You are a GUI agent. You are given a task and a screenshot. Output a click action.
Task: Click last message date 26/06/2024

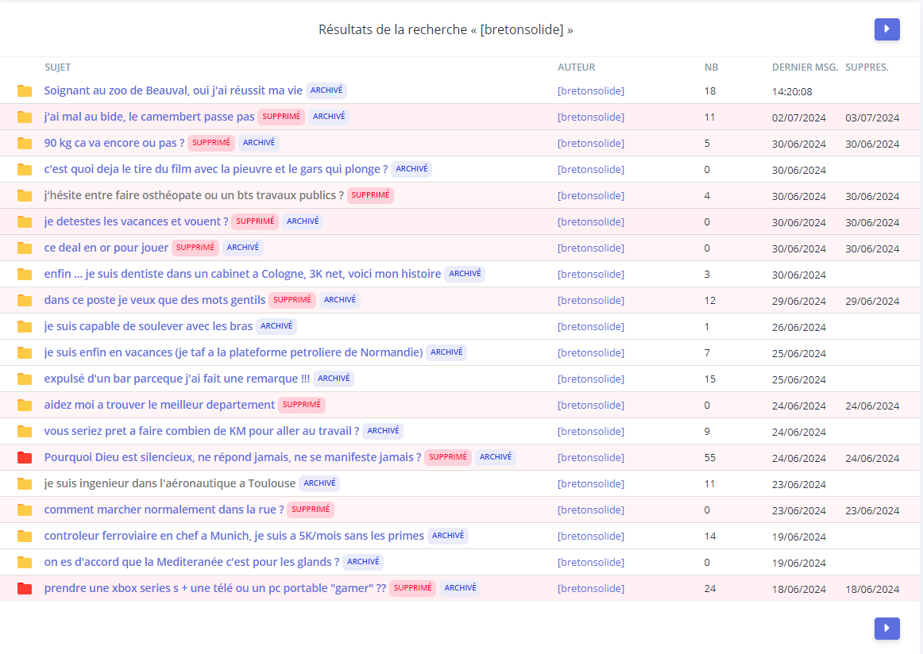(799, 327)
